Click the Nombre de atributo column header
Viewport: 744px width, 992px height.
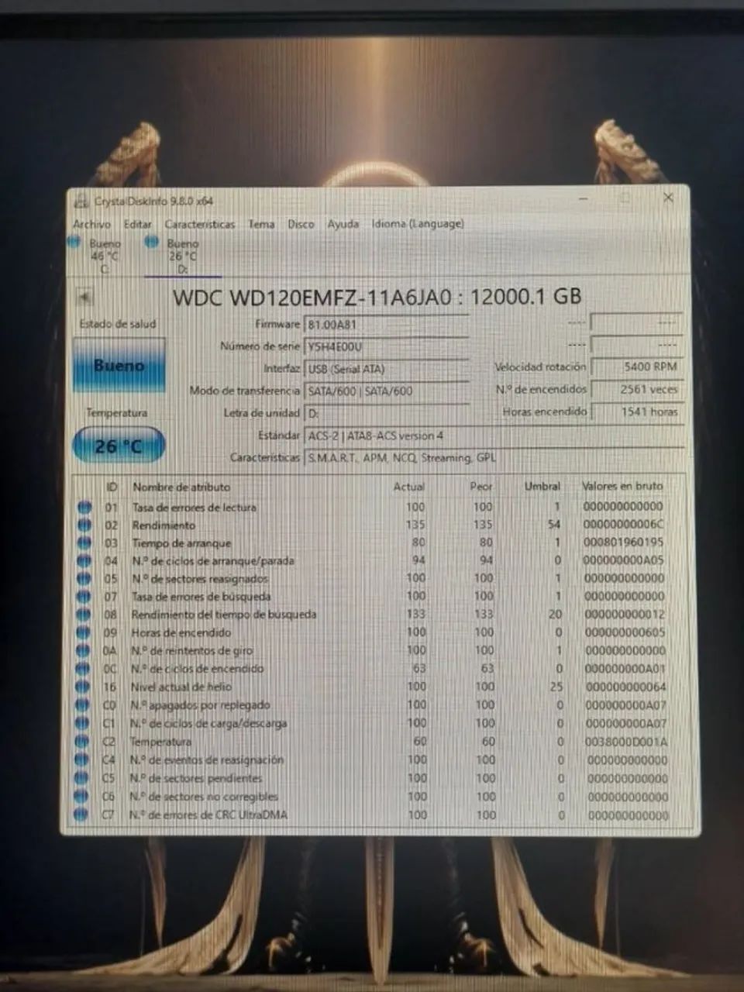click(x=181, y=487)
